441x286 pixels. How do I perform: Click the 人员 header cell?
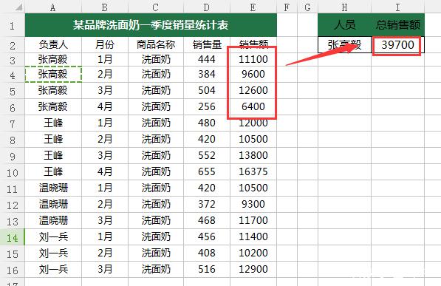pyautogui.click(x=344, y=25)
